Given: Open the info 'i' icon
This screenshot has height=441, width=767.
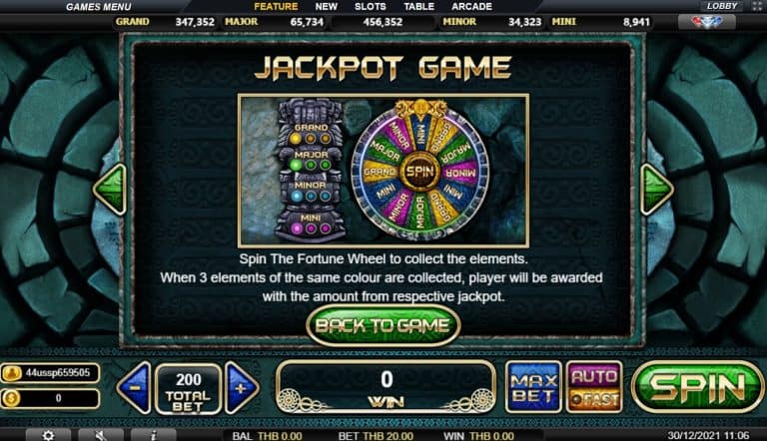Looking at the screenshot, I should 153,435.
